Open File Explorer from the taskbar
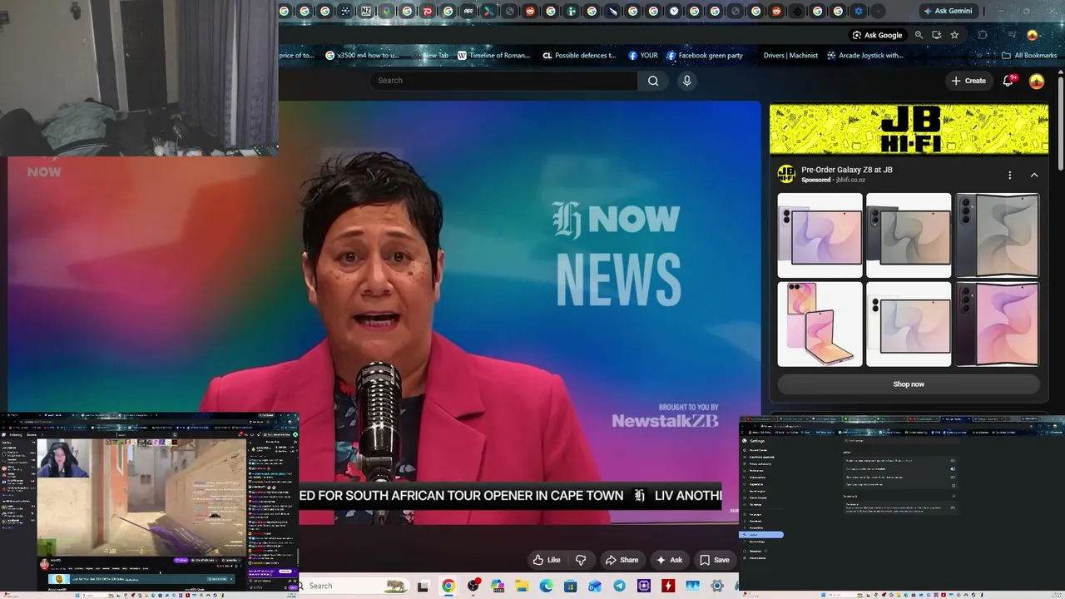The image size is (1065, 599). point(522,586)
